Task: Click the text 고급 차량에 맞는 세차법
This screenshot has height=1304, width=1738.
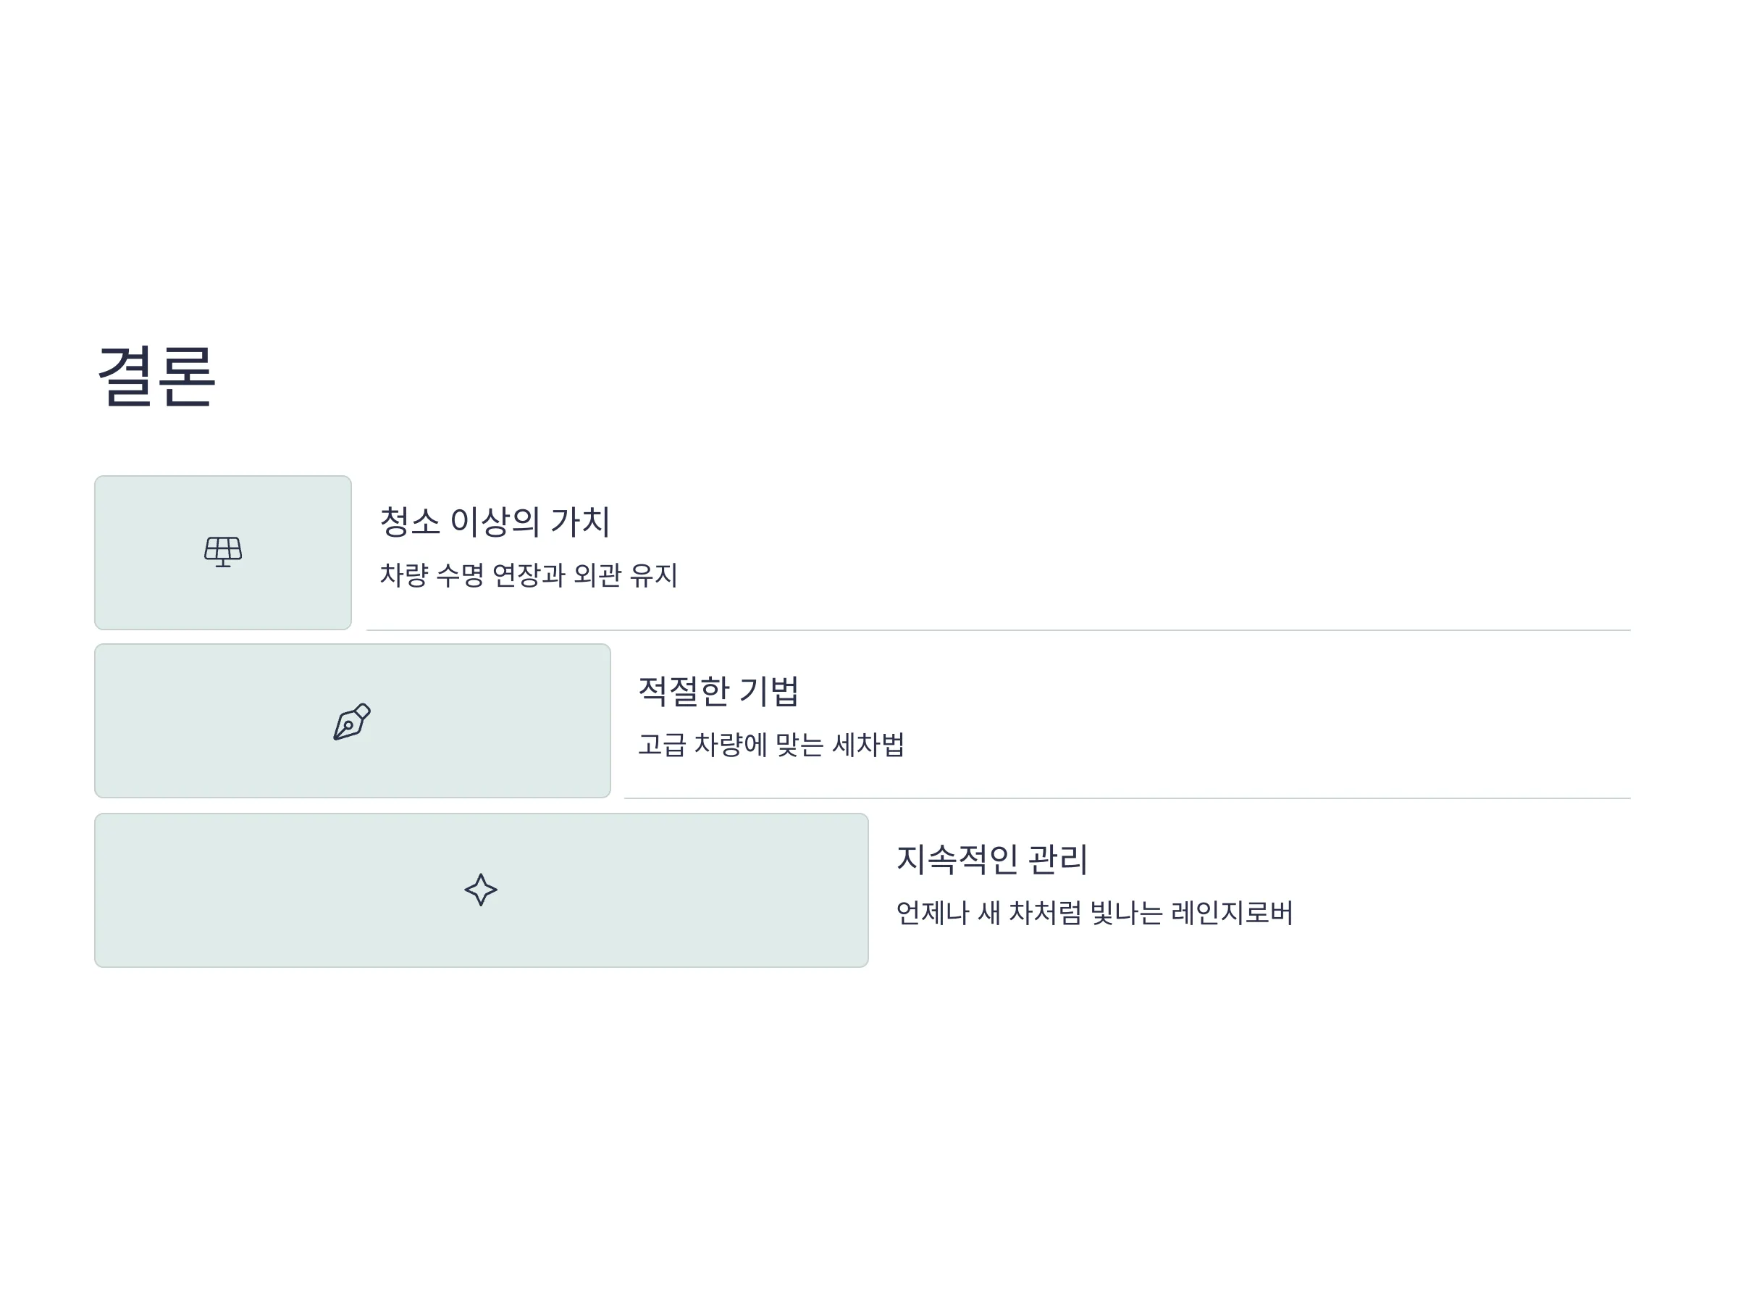Action: 771,743
